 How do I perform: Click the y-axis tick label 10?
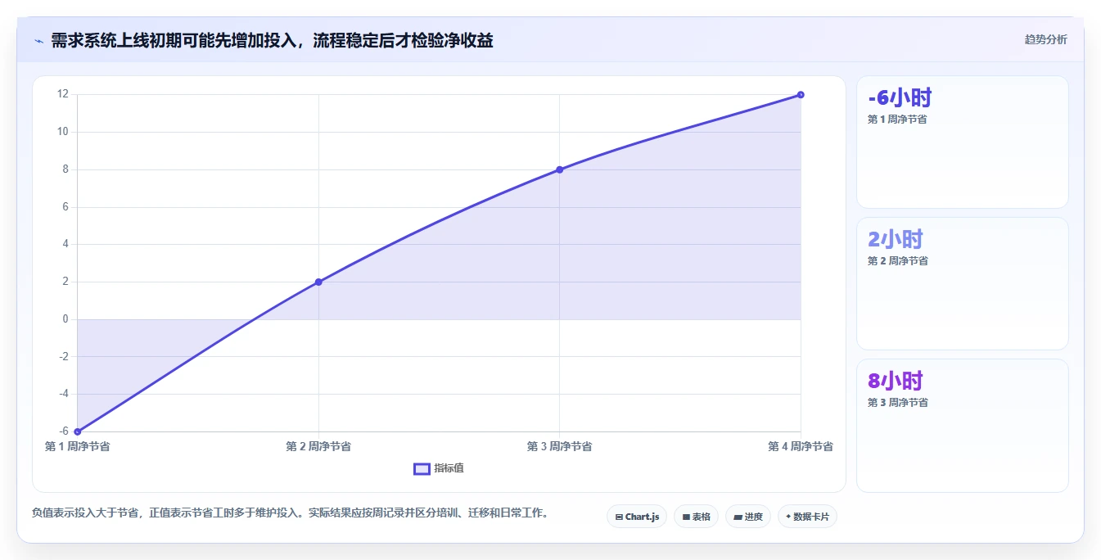[x=63, y=132]
